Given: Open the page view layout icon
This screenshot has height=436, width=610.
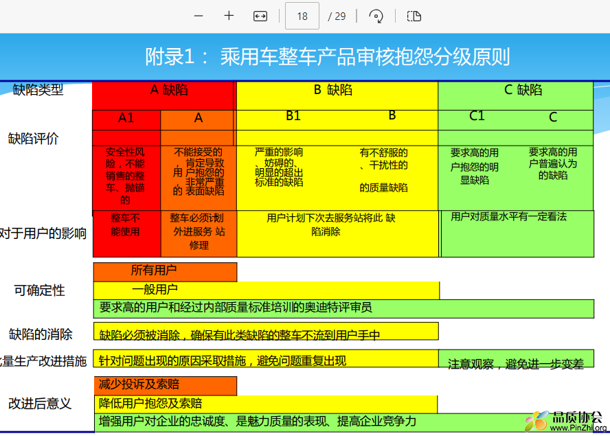Looking at the screenshot, I should tap(414, 16).
